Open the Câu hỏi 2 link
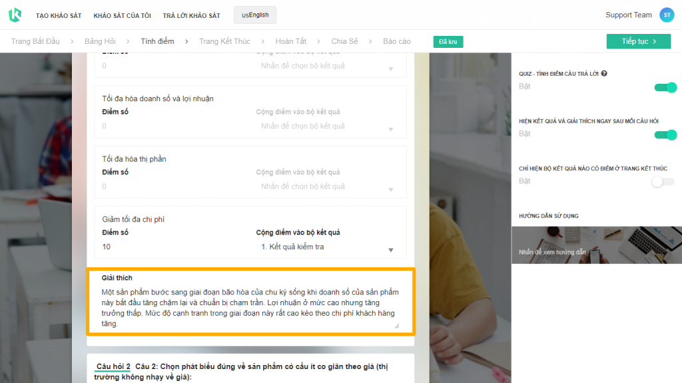The height and width of the screenshot is (383, 682). (113, 366)
